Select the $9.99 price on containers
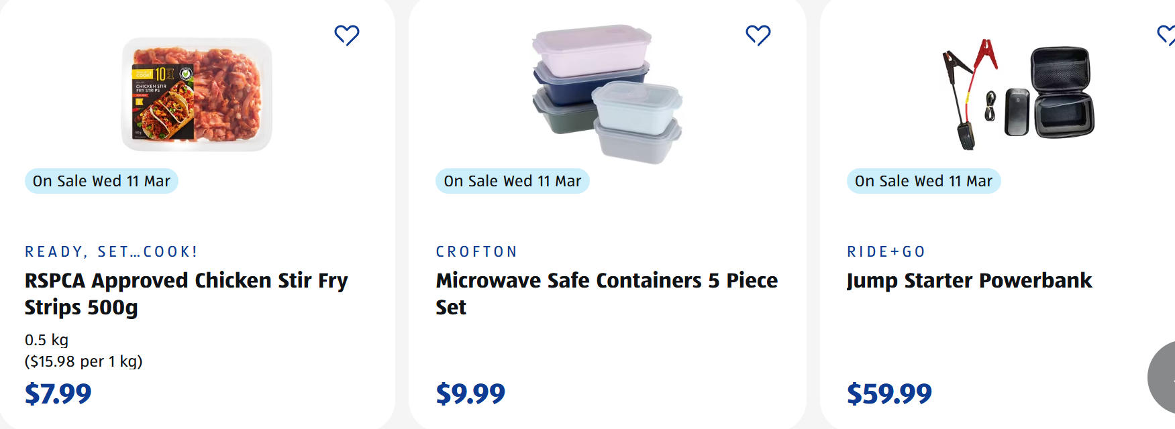Screen dimensions: 1175x429 click(x=470, y=393)
